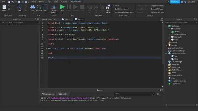Undock the Explorer panel
Screen dimensions: 198x111
coord(194,19)
